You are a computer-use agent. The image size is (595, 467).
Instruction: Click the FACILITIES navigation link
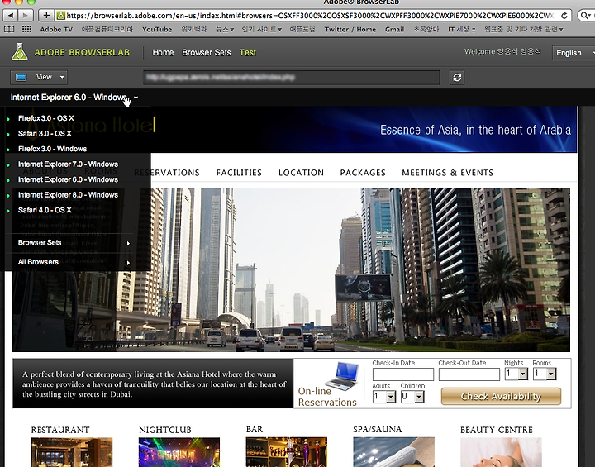click(x=239, y=173)
